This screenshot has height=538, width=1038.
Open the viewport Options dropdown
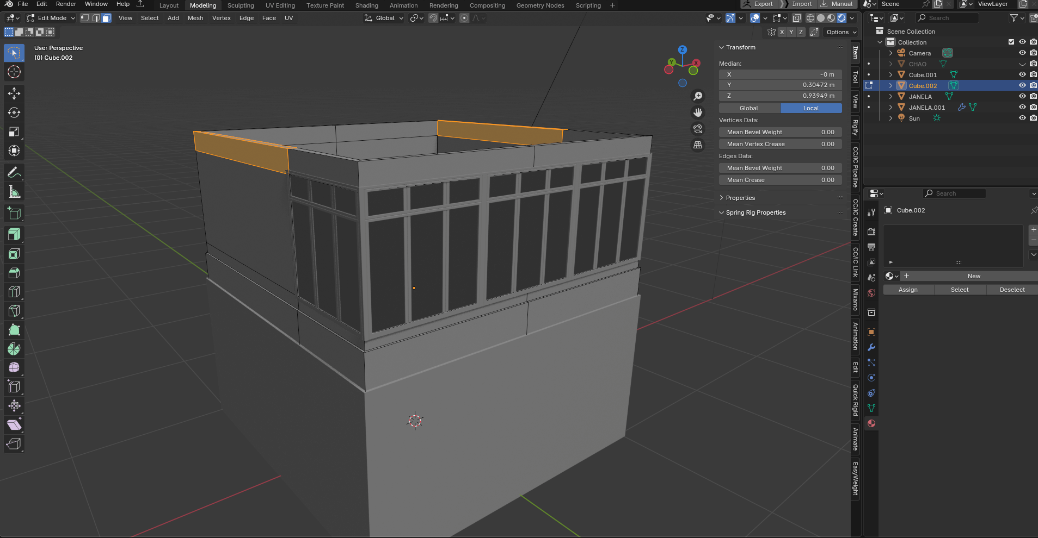[841, 32]
